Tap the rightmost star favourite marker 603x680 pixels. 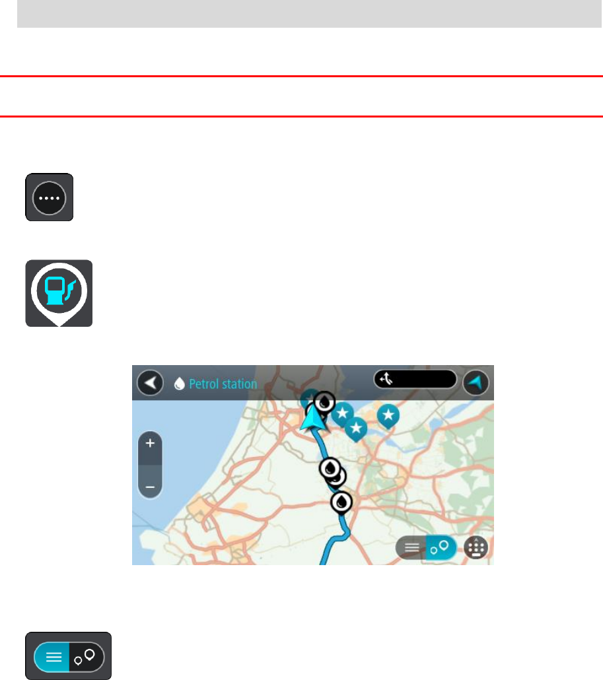pyautogui.click(x=388, y=417)
